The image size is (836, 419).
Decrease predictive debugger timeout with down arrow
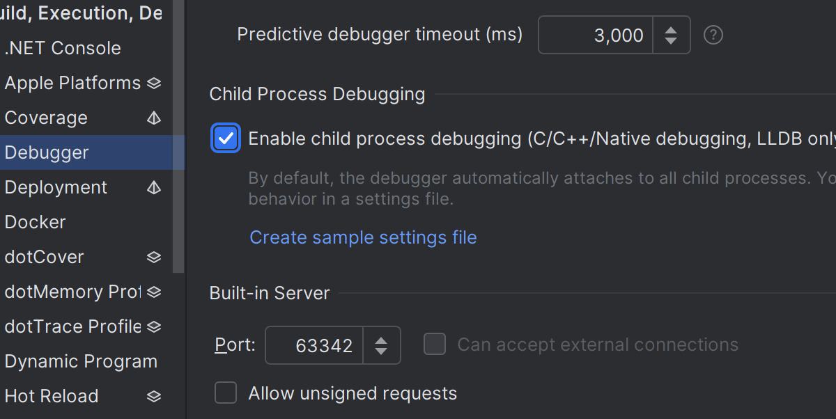point(671,41)
